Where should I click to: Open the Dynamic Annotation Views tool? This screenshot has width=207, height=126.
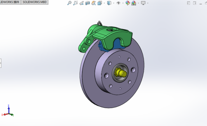click(x=93, y=3)
